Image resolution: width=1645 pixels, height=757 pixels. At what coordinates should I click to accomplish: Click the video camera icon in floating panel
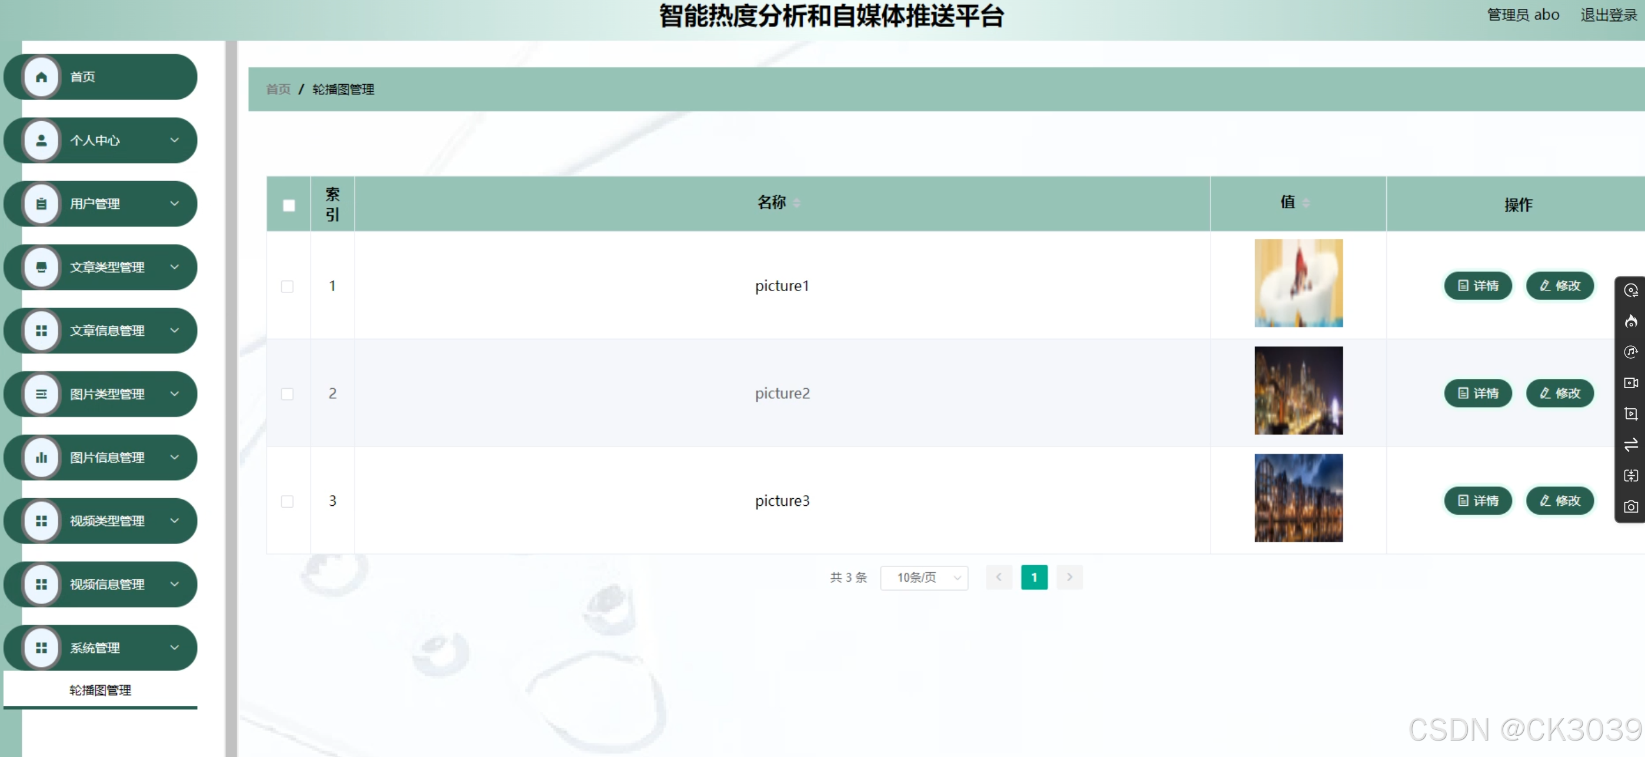1631,382
